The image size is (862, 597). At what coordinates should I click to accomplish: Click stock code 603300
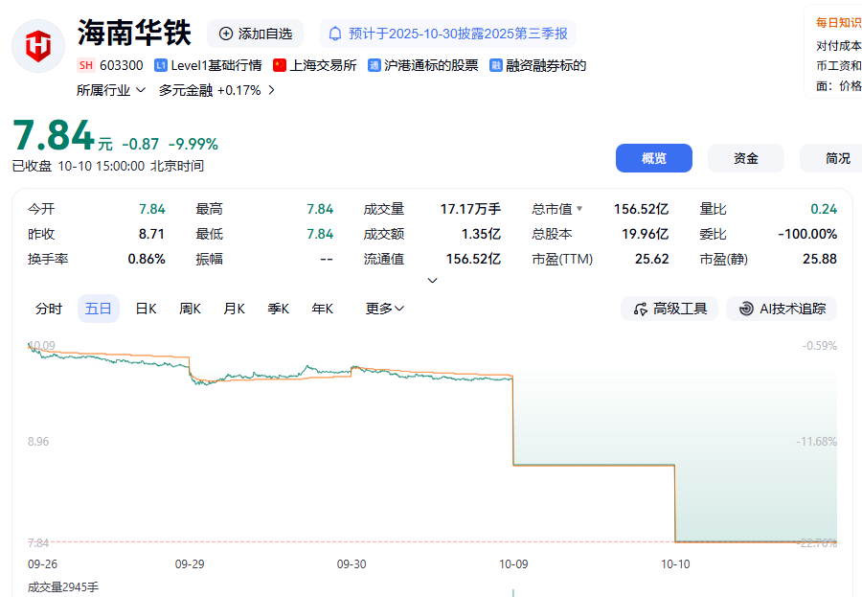[121, 65]
